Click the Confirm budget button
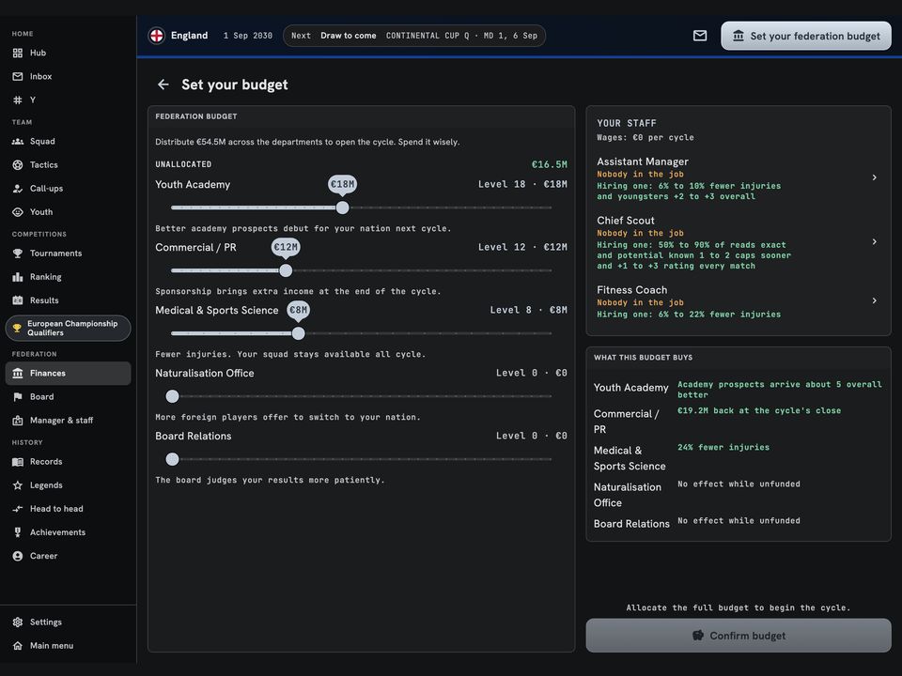Screen dimensions: 902x676 [739, 636]
